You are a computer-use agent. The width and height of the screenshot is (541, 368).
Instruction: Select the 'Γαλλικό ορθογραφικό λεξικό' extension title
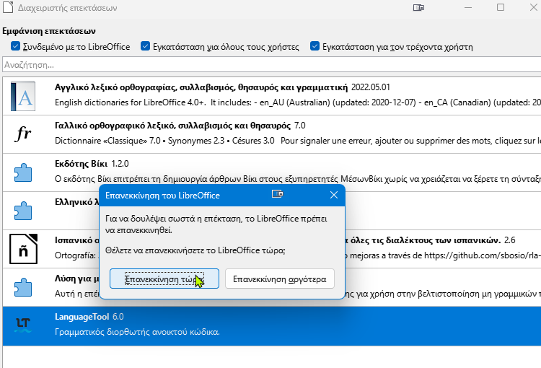coord(172,126)
